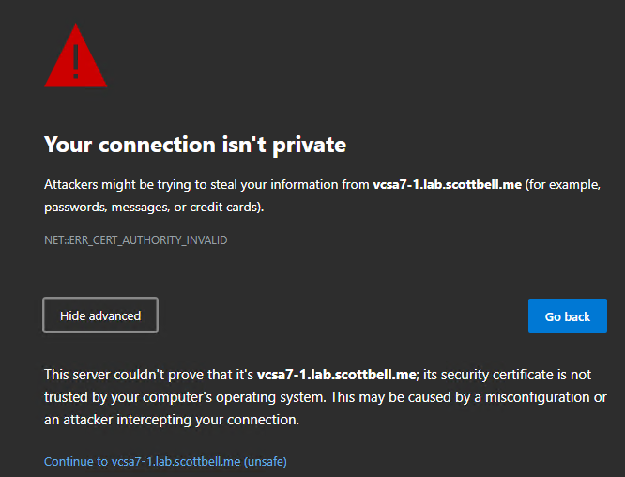This screenshot has width=625, height=477.
Task: Click the NET::ERR_CERT_AUTHORITY_INVALID error code
Action: click(135, 240)
